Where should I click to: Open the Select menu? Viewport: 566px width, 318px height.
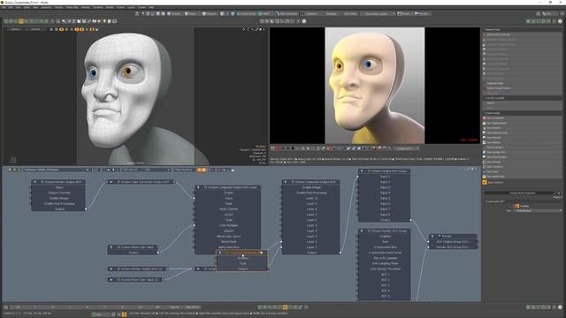pos(27,7)
